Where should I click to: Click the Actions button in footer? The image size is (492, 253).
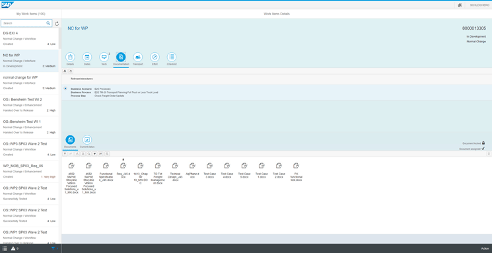[485, 248]
